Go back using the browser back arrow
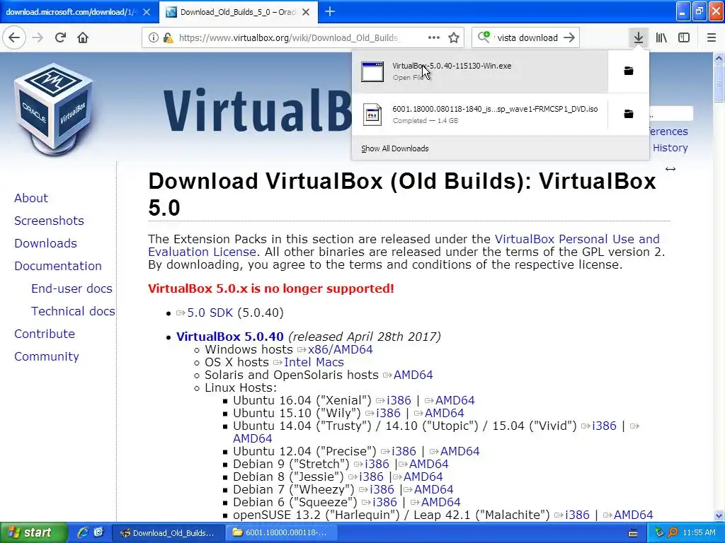Screen dimensions: 725x543 [14, 37]
